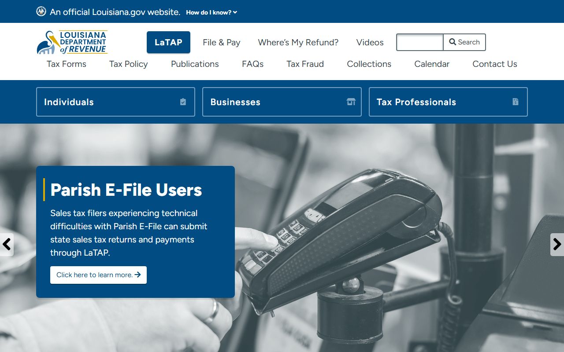This screenshot has height=352, width=564.
Task: Select the Businesses section
Action: [x=282, y=102]
